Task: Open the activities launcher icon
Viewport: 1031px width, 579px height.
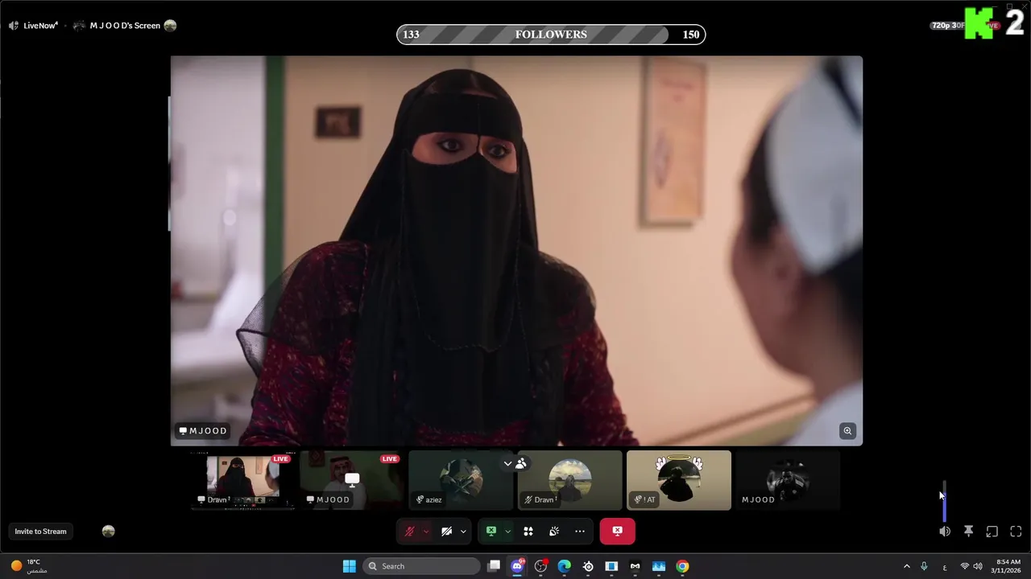Action: point(528,532)
